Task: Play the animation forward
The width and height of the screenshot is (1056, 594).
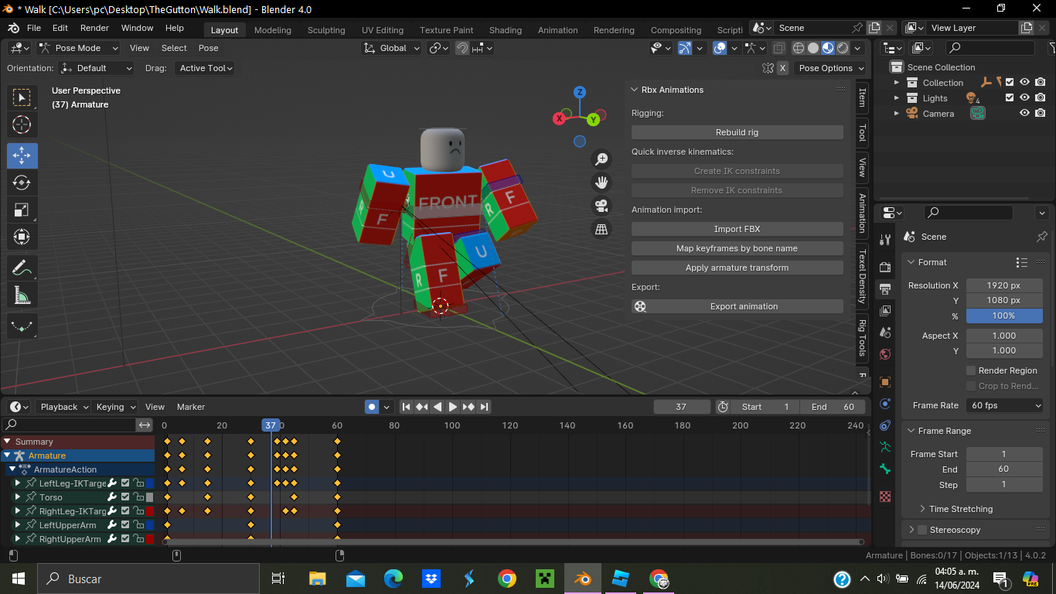Action: click(453, 407)
